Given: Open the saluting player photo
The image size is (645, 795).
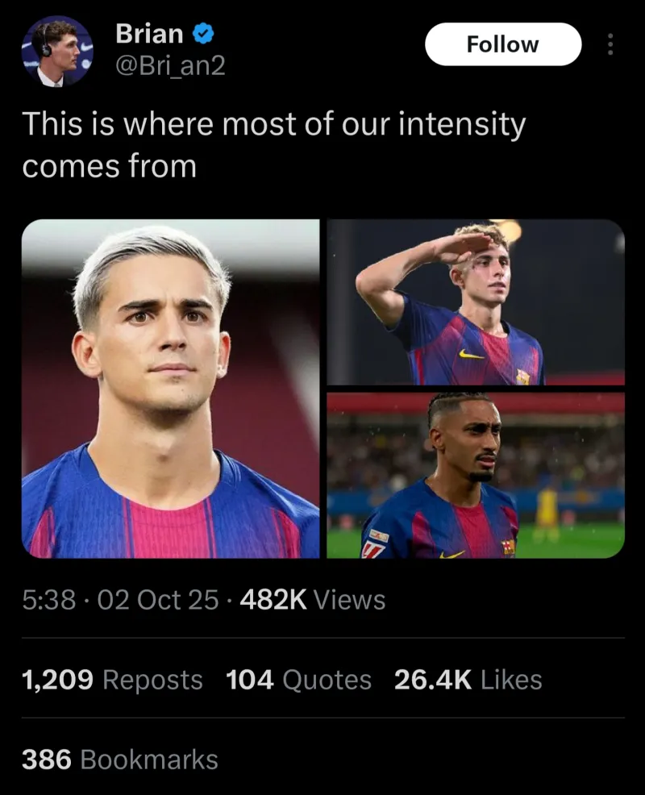Looking at the screenshot, I should (x=476, y=302).
